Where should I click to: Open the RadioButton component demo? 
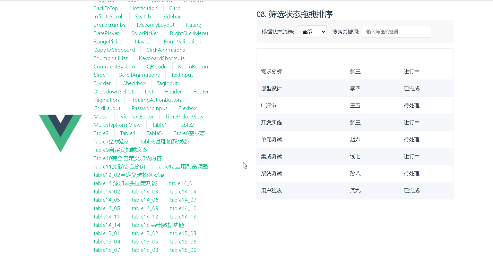[193, 66]
